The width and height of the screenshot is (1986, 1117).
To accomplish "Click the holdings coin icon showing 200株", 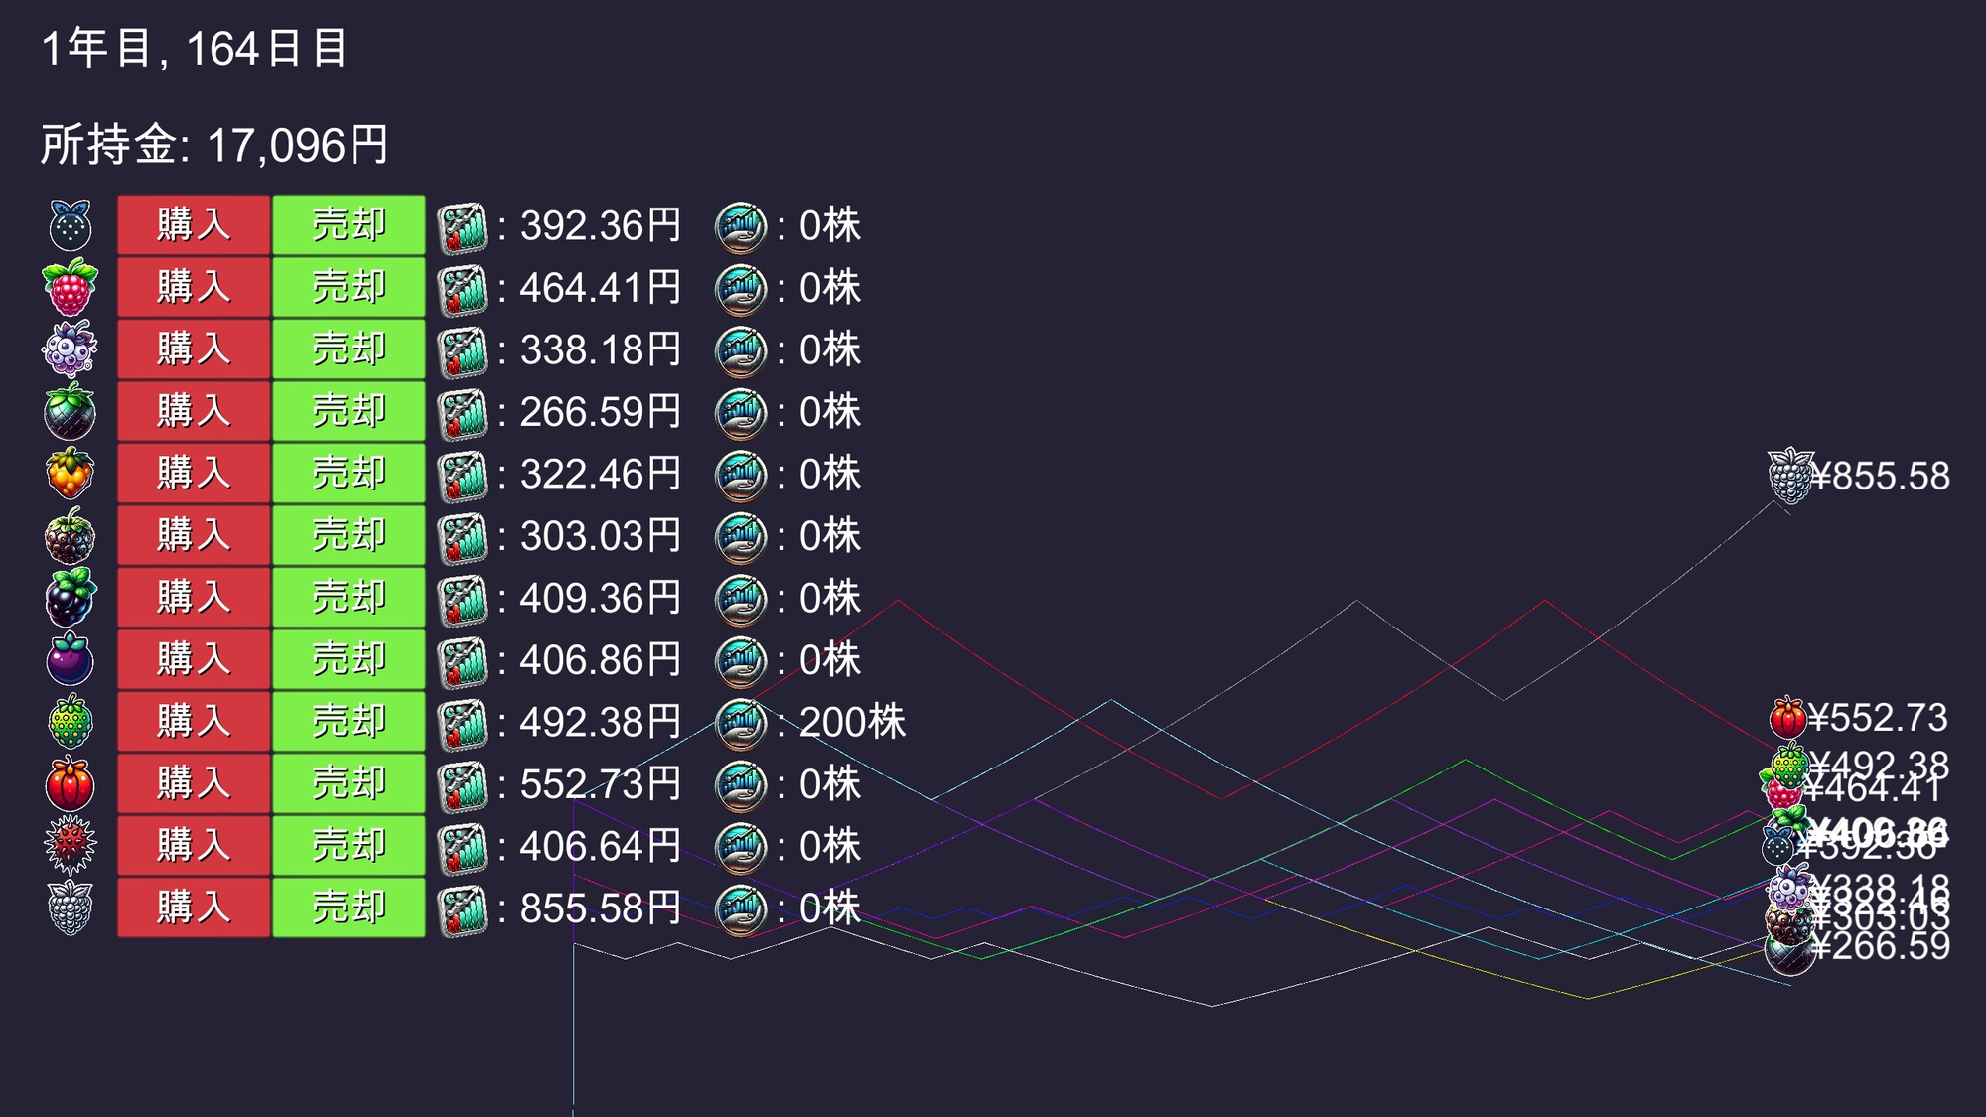I will coord(741,723).
